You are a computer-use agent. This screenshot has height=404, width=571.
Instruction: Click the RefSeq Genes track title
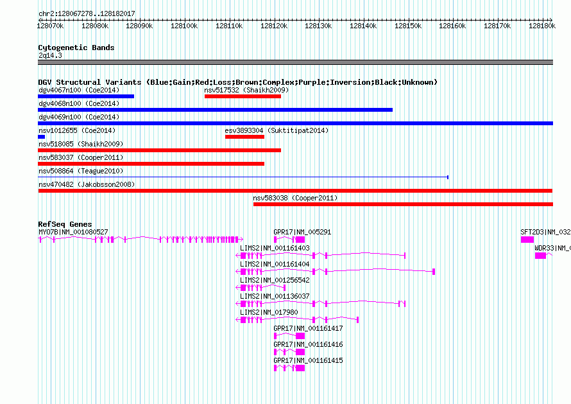(65, 224)
